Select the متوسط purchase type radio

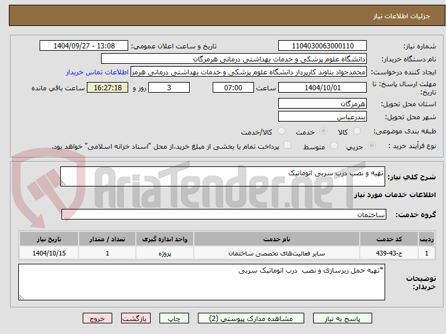click(x=334, y=146)
